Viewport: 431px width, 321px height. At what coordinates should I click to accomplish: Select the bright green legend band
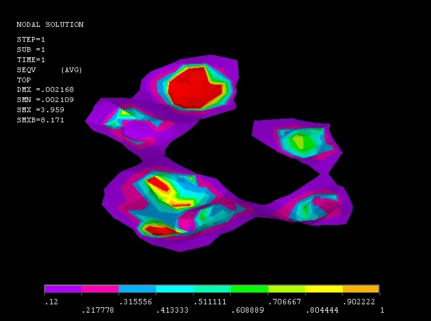point(249,289)
